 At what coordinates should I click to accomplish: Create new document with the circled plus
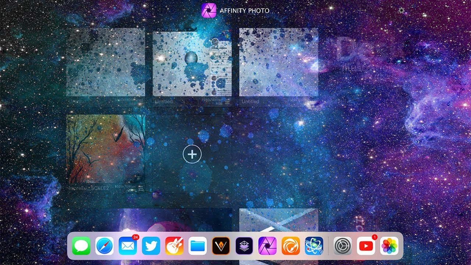click(192, 154)
